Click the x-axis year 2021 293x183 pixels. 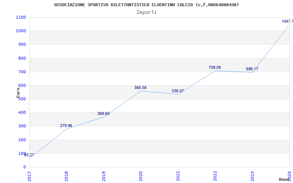point(178,176)
